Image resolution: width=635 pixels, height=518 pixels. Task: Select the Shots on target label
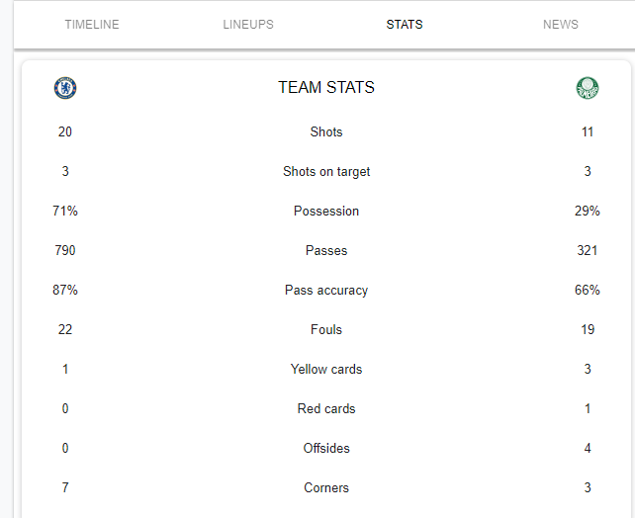click(x=326, y=172)
